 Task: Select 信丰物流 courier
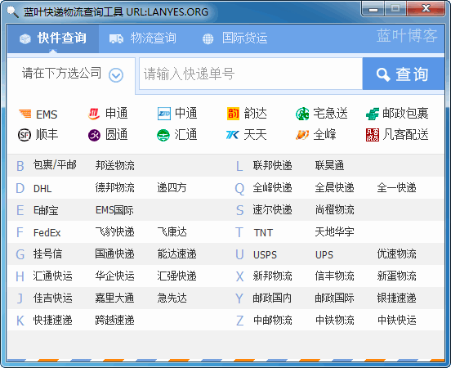(334, 276)
